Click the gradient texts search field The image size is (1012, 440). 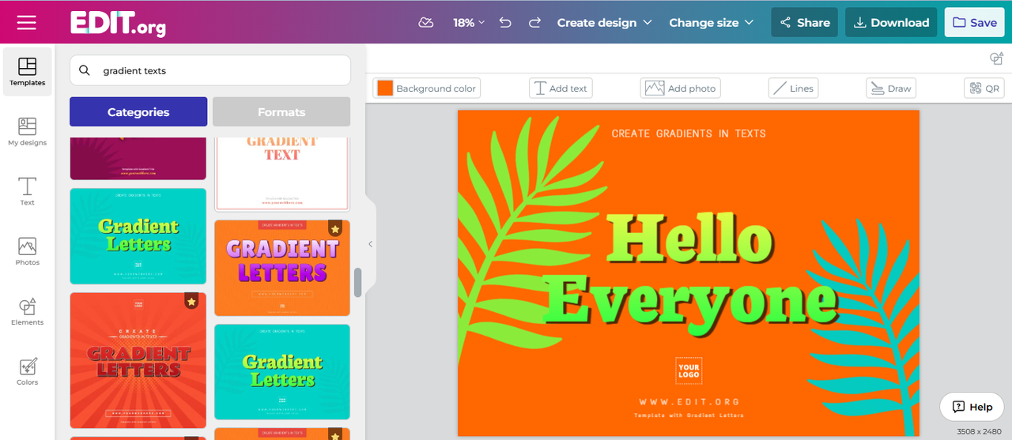[221, 70]
